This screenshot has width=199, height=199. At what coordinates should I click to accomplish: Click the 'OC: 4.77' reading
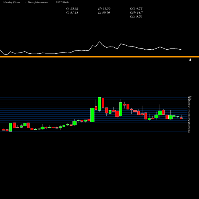click(x=136, y=9)
